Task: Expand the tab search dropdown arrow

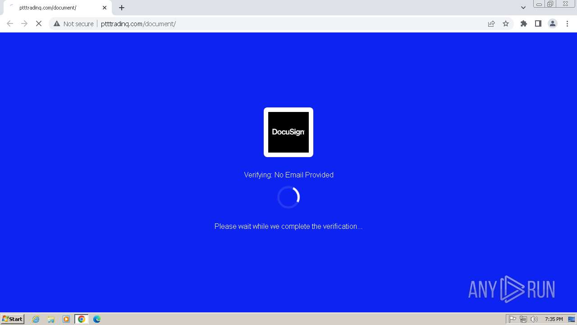Action: tap(523, 8)
